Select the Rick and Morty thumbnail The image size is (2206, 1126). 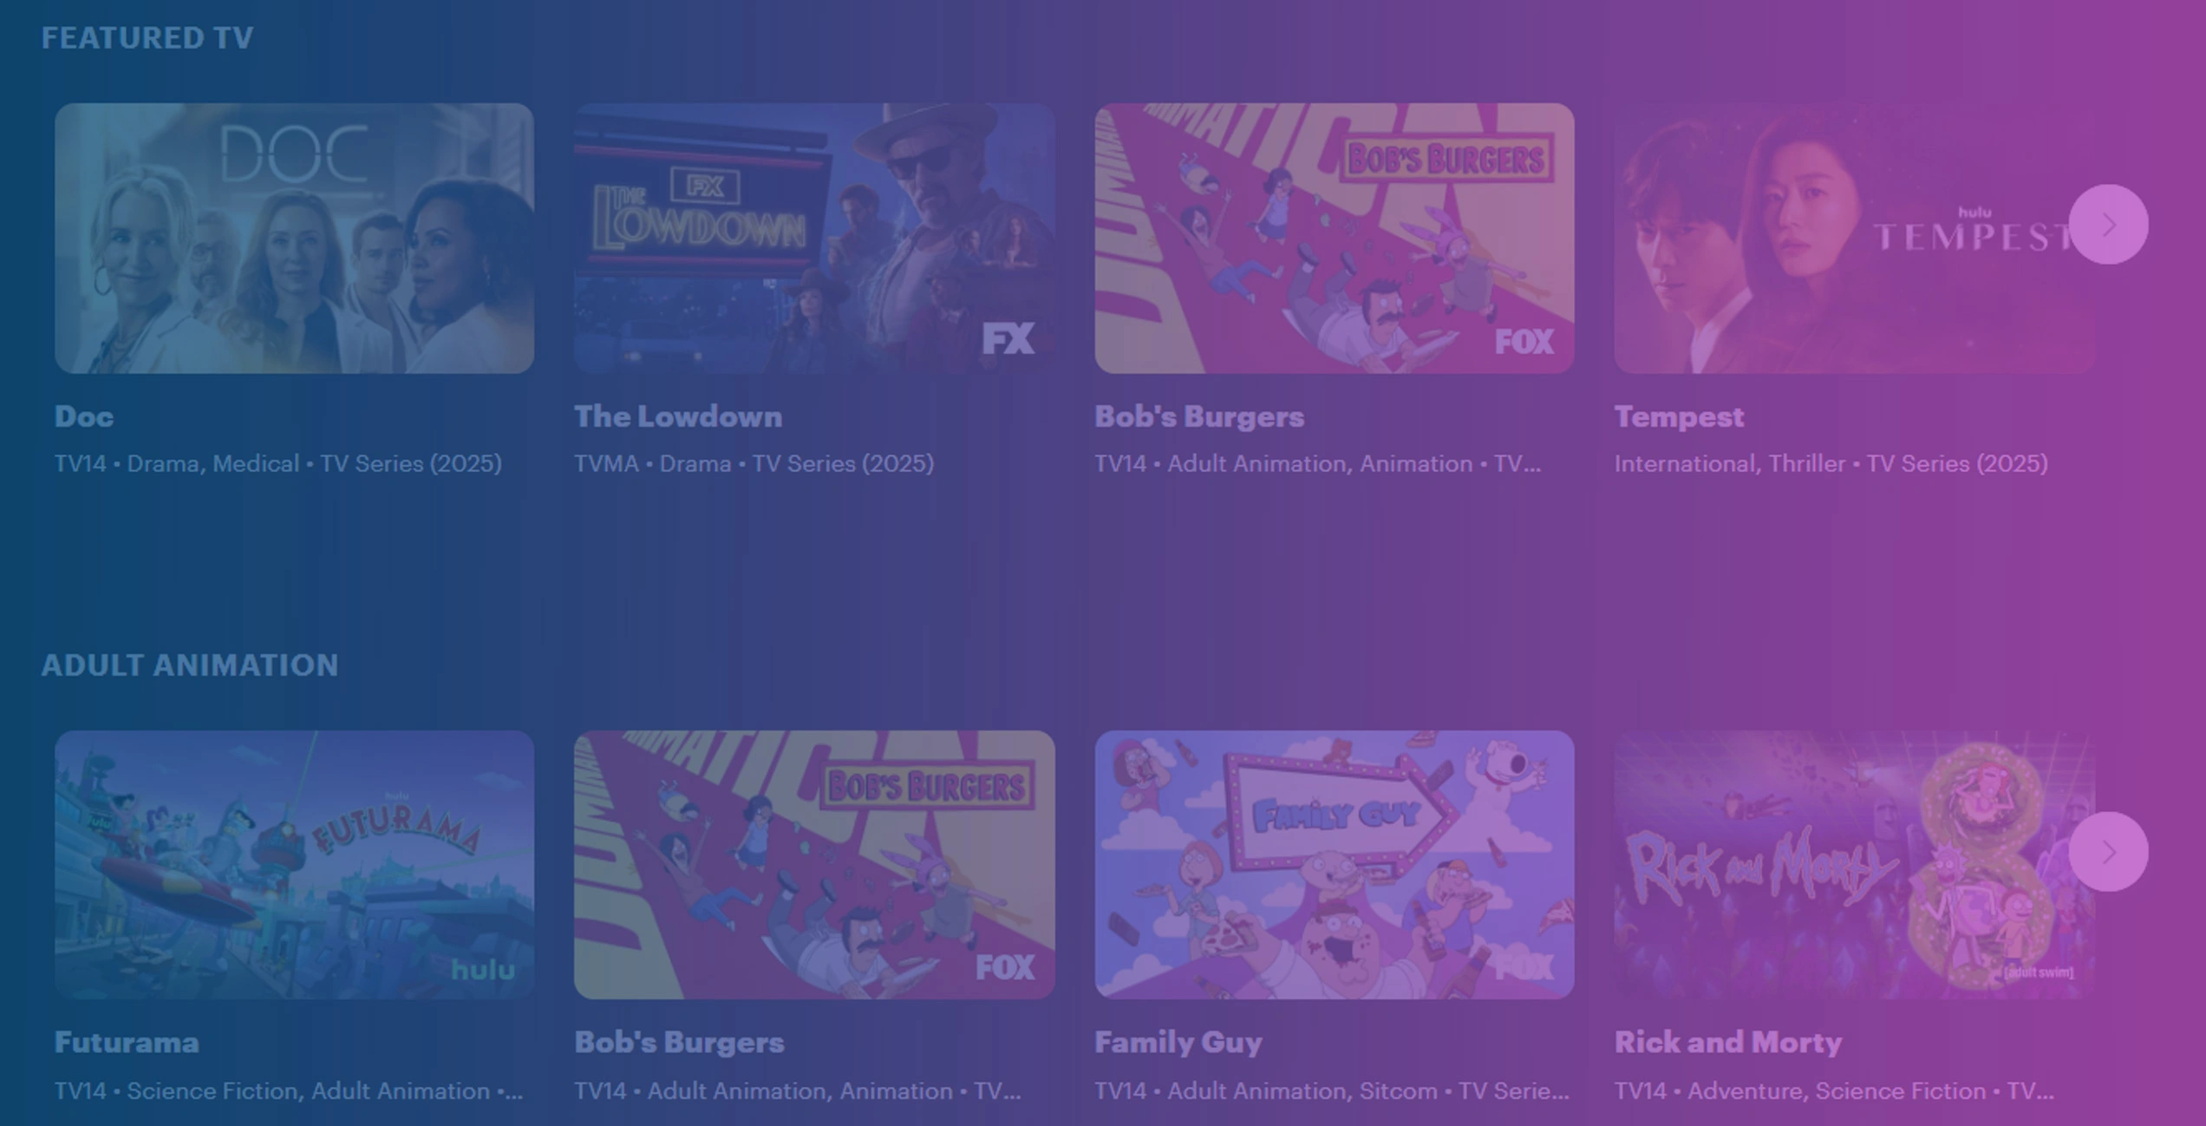1854,865
